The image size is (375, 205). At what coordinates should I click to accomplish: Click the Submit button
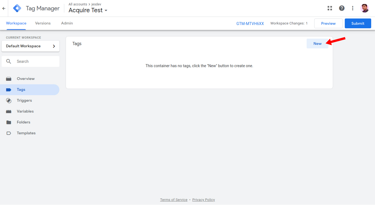[358, 23]
